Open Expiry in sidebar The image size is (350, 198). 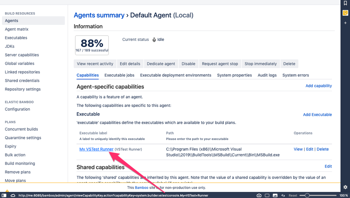click(11, 146)
